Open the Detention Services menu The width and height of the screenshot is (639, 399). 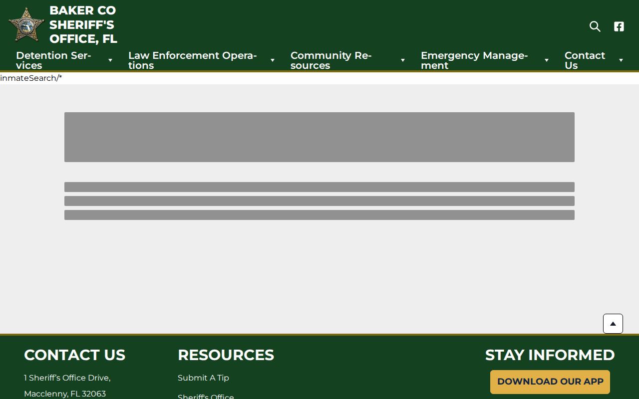tap(53, 60)
